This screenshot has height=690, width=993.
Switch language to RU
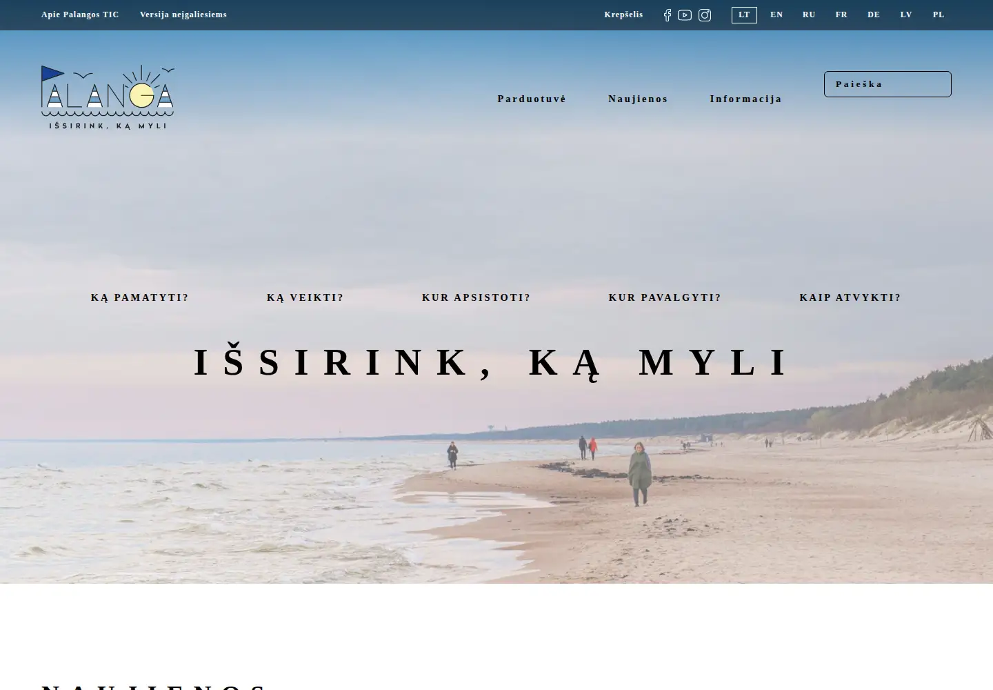809,15
